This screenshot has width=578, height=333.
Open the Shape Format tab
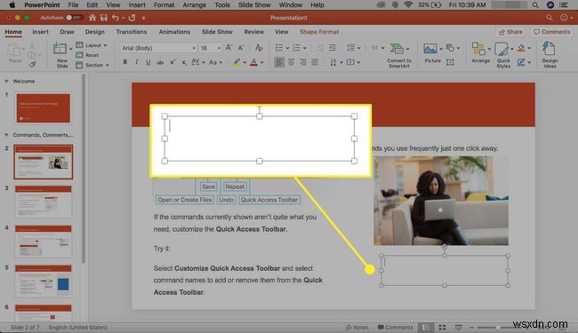point(319,32)
